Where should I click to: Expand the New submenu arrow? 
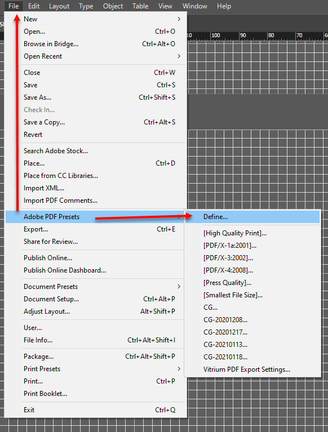pos(179,19)
